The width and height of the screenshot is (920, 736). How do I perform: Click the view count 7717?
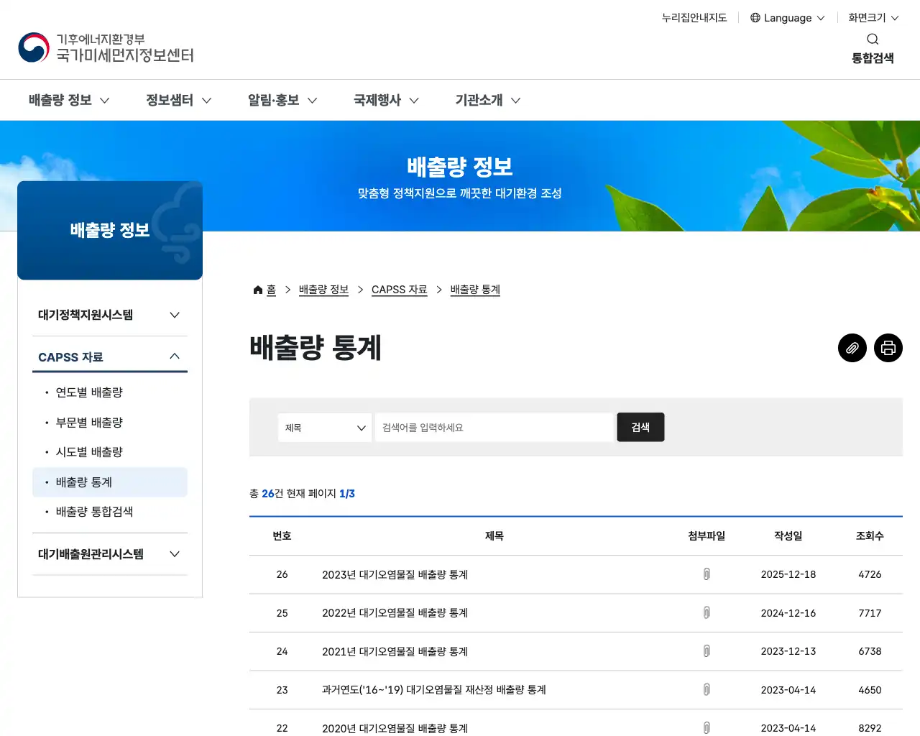coord(870,613)
